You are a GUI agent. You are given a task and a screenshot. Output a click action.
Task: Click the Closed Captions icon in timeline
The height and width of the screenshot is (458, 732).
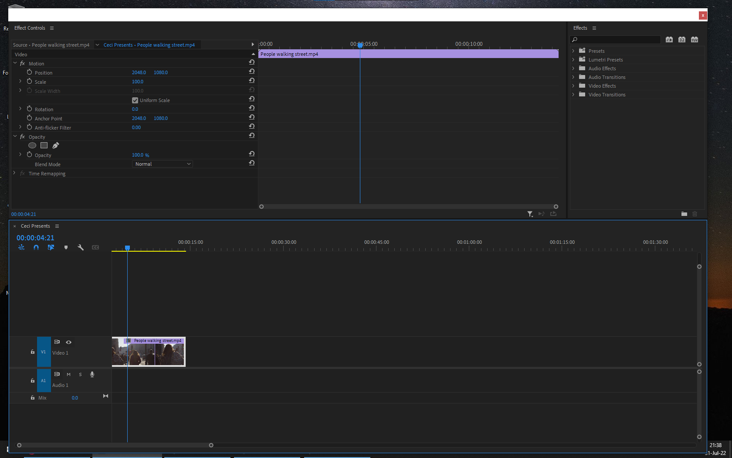(x=95, y=247)
